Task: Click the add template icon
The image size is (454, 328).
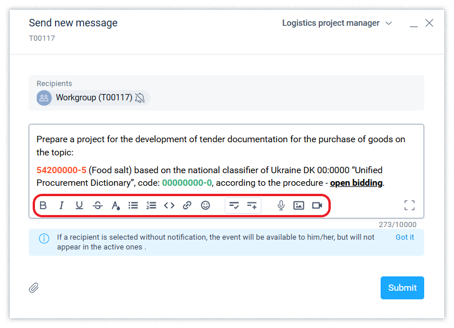Action: point(252,205)
